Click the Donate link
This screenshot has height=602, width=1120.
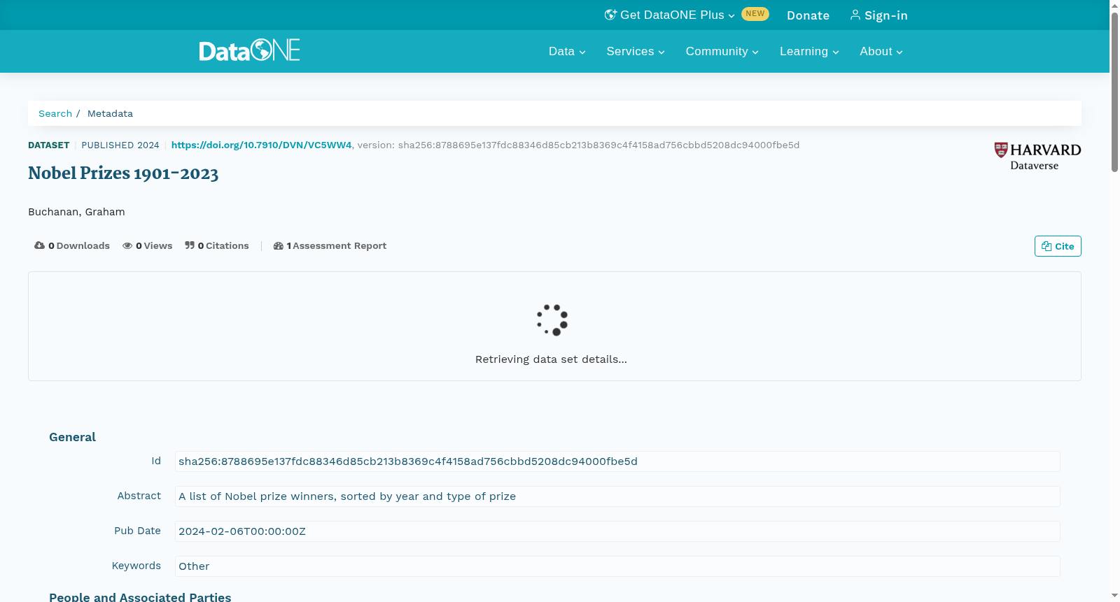click(808, 15)
